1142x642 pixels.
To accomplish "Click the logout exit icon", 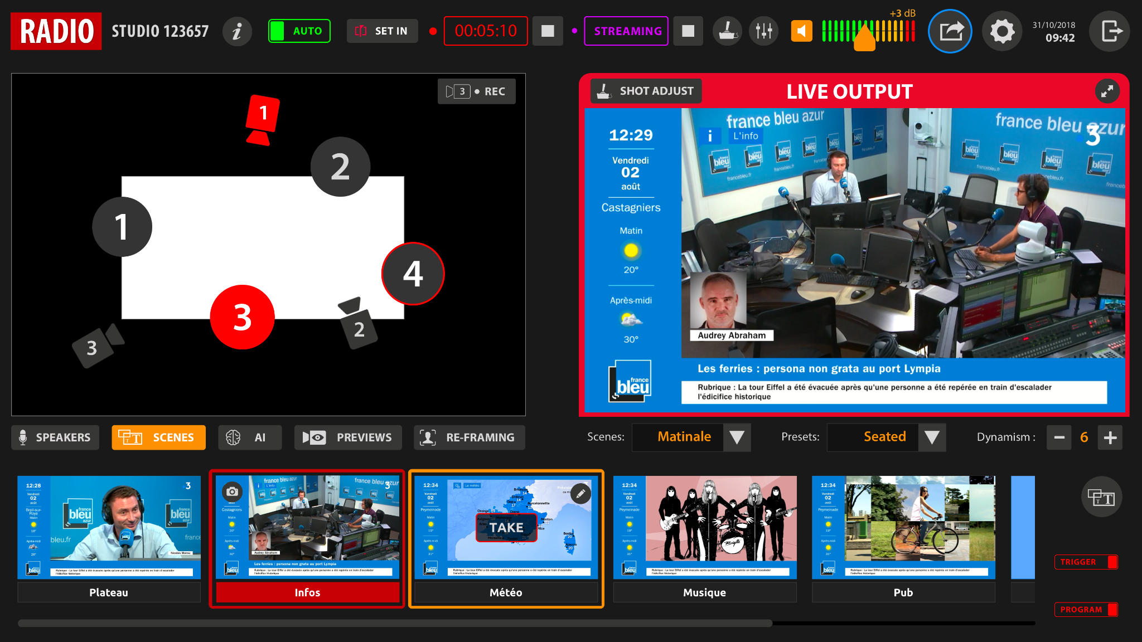I will [1110, 31].
